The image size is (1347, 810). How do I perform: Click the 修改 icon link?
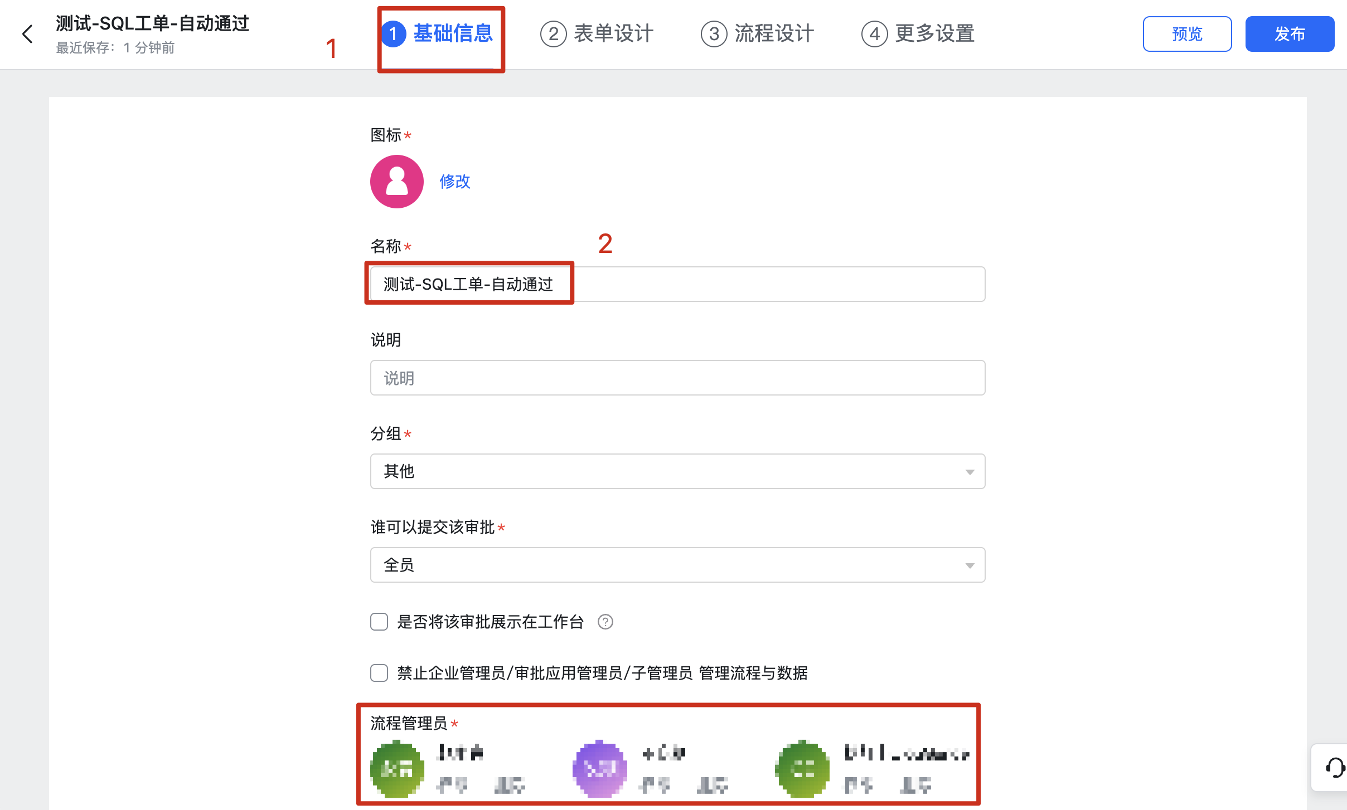(454, 182)
